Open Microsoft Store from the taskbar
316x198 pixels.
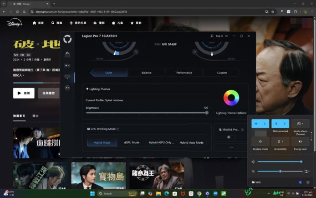click(x=175, y=194)
